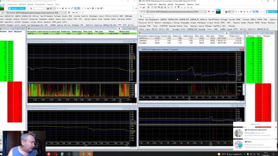Click the Скрыть все link above notifications
Viewport: 278px width, 156px height.
pos(255,124)
